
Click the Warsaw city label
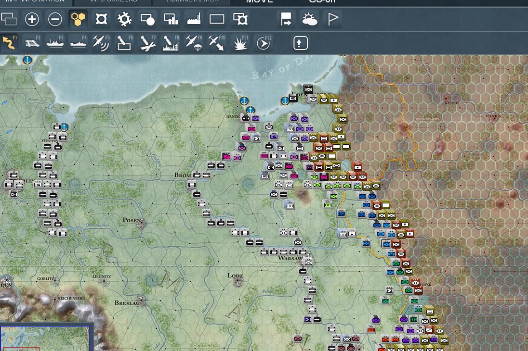point(290,258)
